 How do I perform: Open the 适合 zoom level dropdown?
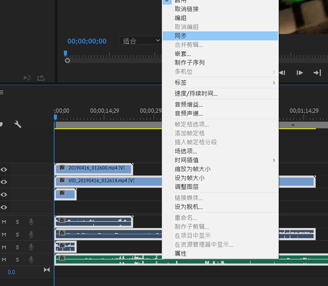[140, 40]
